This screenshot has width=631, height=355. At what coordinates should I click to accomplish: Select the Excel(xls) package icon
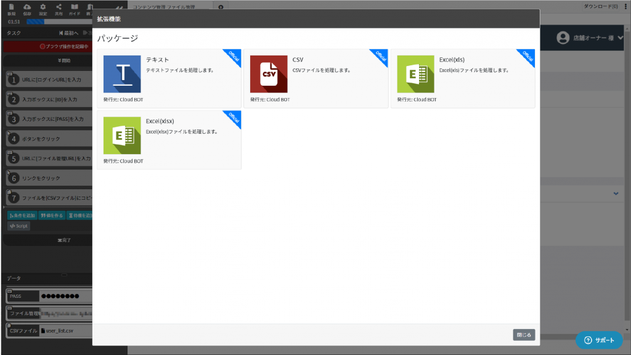coord(416,74)
